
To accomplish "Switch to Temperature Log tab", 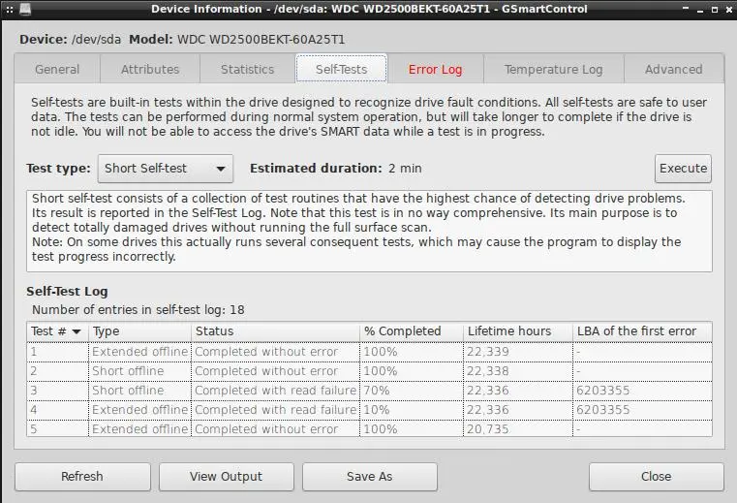I will [553, 69].
